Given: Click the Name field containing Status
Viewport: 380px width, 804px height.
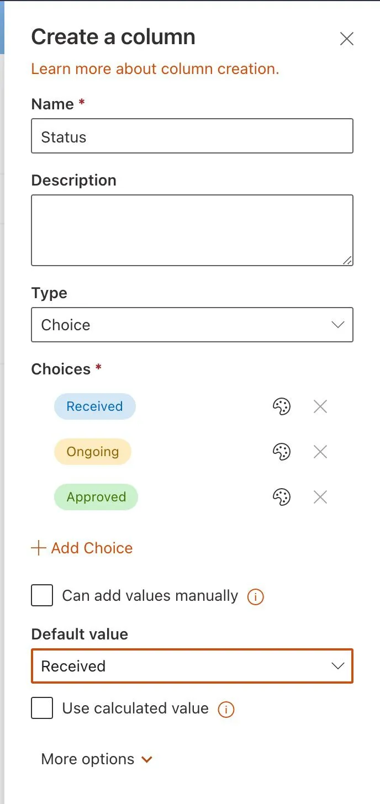Looking at the screenshot, I should tap(192, 136).
